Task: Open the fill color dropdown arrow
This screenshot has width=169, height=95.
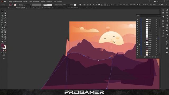Action: [x=12, y=5]
